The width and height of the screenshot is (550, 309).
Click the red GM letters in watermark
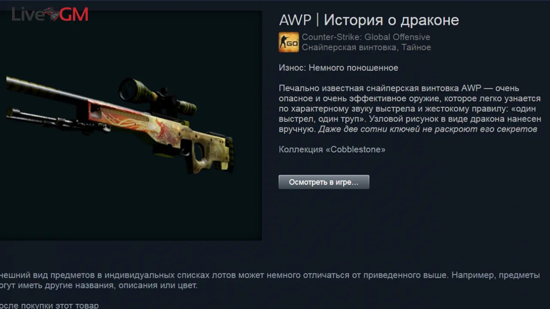(74, 15)
